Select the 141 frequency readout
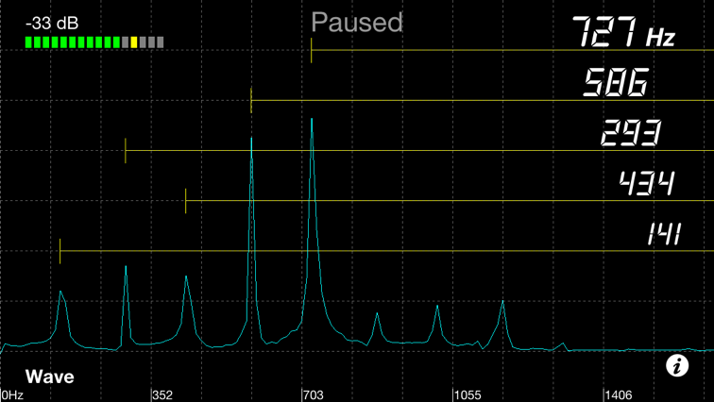This screenshot has width=714, height=402. click(664, 234)
